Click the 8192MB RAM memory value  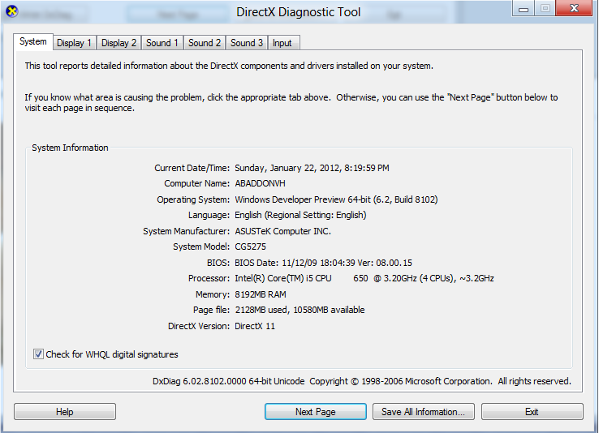point(261,294)
